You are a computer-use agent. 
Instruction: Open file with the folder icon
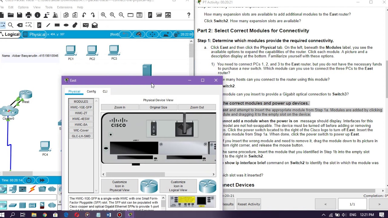[x=11, y=15]
